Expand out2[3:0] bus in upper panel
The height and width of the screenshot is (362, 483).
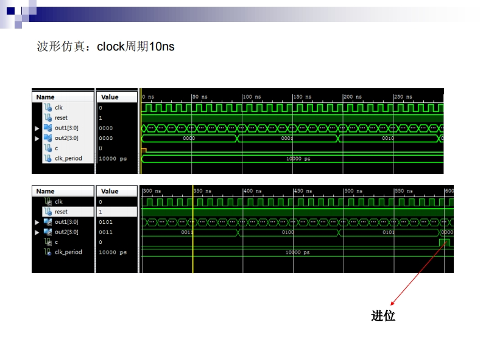click(x=37, y=139)
